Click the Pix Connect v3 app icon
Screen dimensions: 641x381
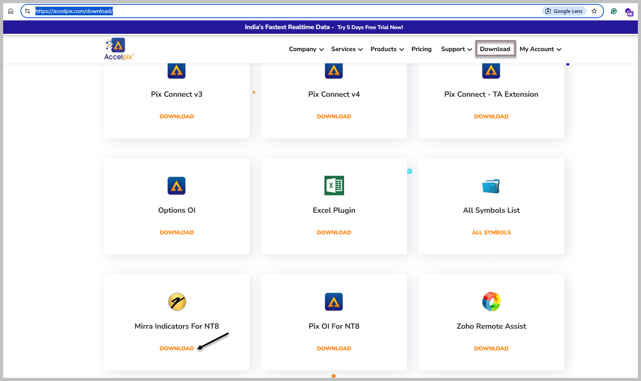click(177, 70)
